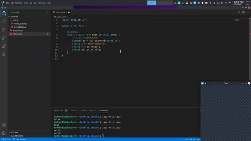Click the Debug code lens above main

point(75,32)
